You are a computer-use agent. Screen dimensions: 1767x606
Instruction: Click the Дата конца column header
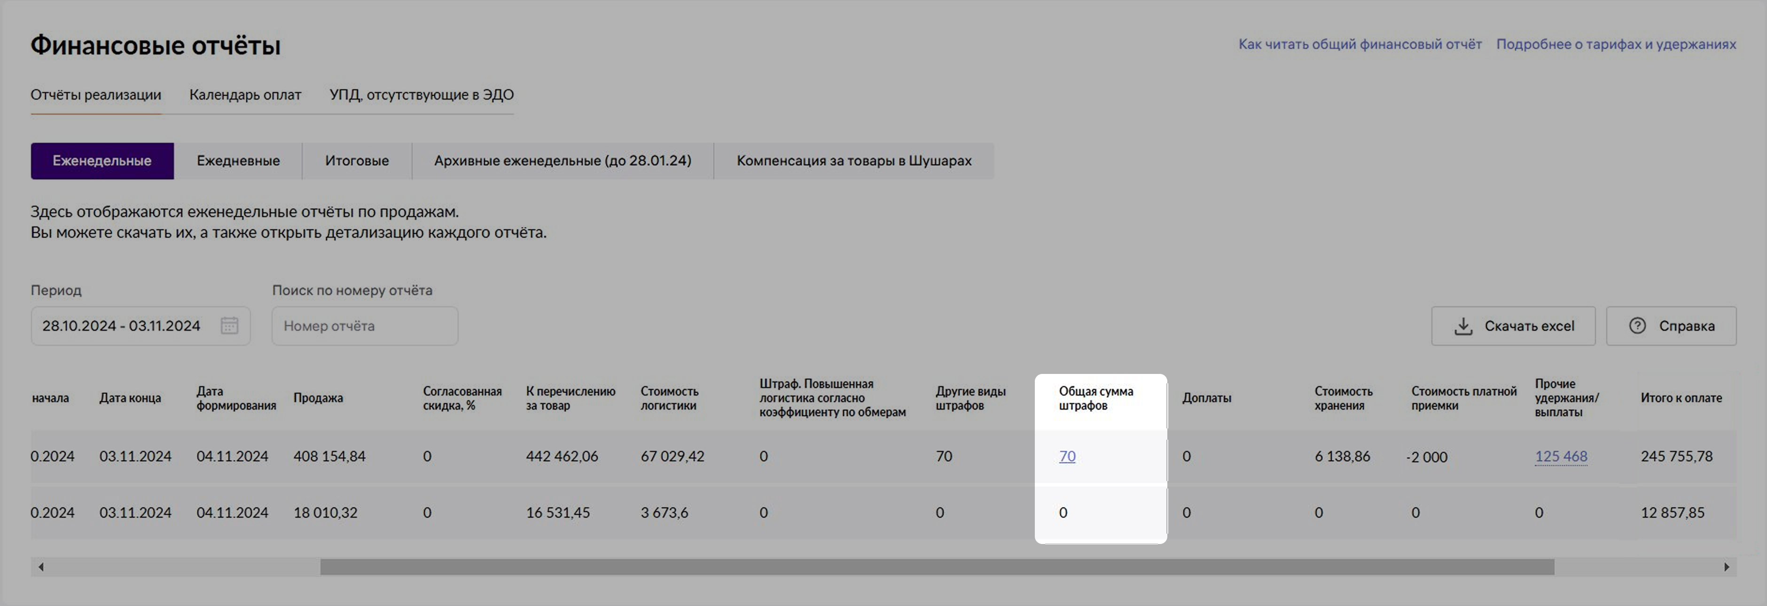point(130,398)
